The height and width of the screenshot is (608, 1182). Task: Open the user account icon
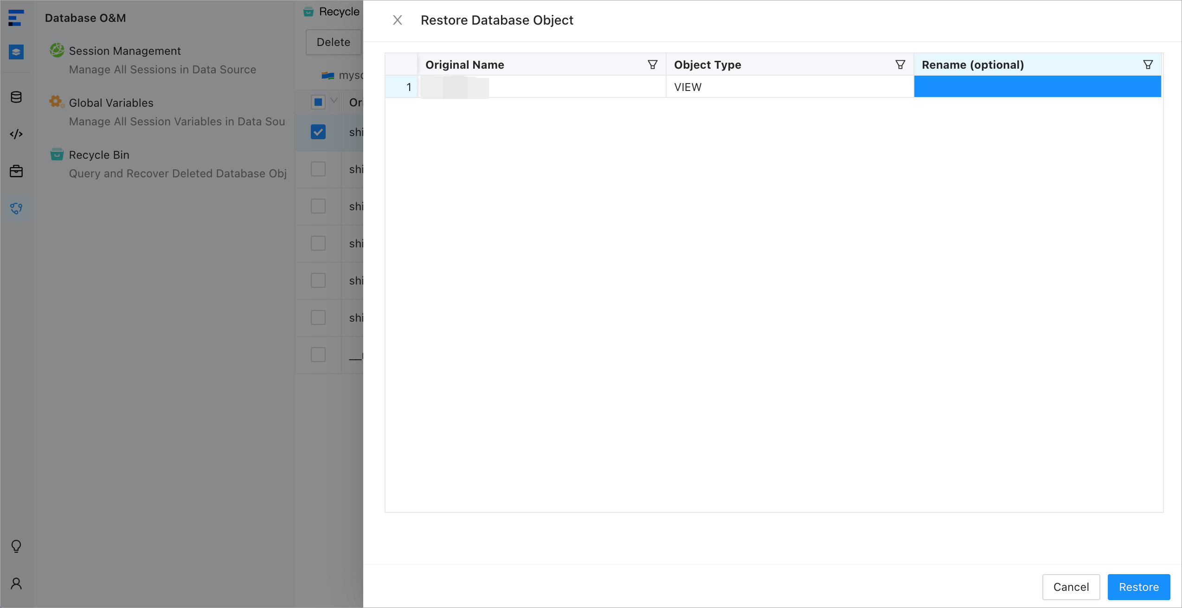pos(16,583)
